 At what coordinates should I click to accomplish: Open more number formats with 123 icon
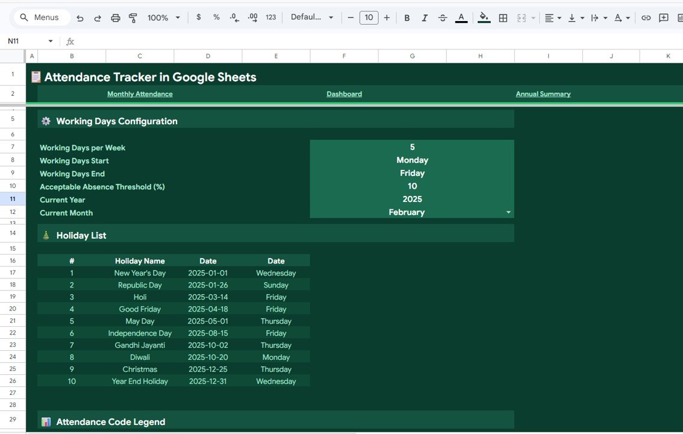270,17
